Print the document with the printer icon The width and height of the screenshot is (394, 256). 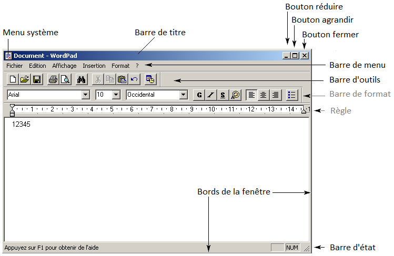[x=53, y=79]
